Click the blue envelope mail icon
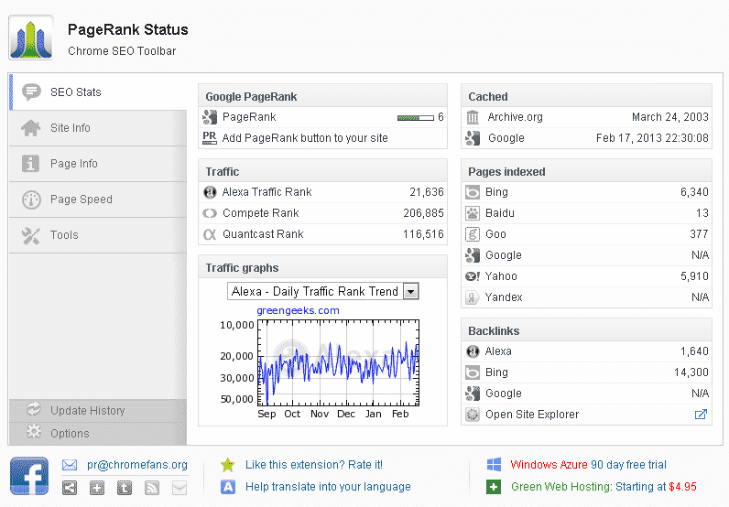The width and height of the screenshot is (729, 507). point(70,465)
